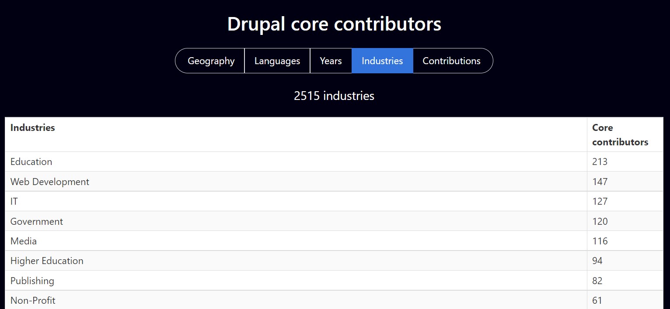This screenshot has height=309, width=670.
Task: Click the Industries column header
Action: point(296,135)
